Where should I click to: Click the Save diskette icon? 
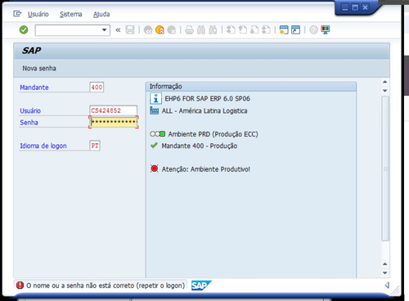130,30
